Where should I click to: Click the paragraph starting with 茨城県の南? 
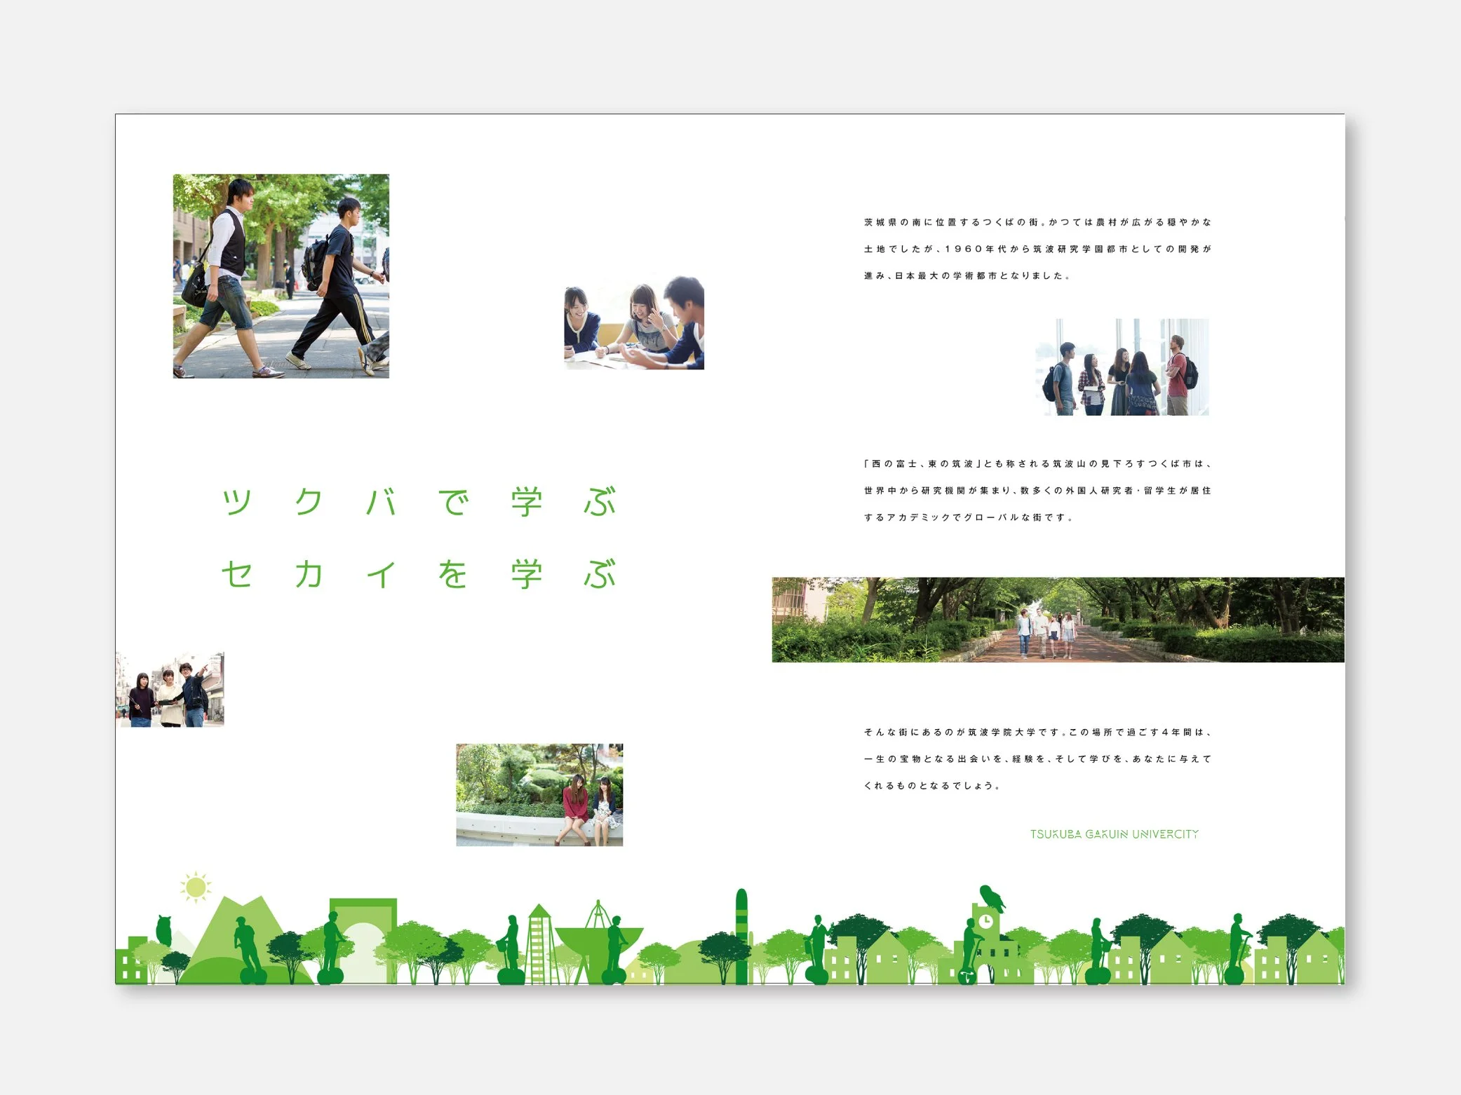coord(1037,249)
